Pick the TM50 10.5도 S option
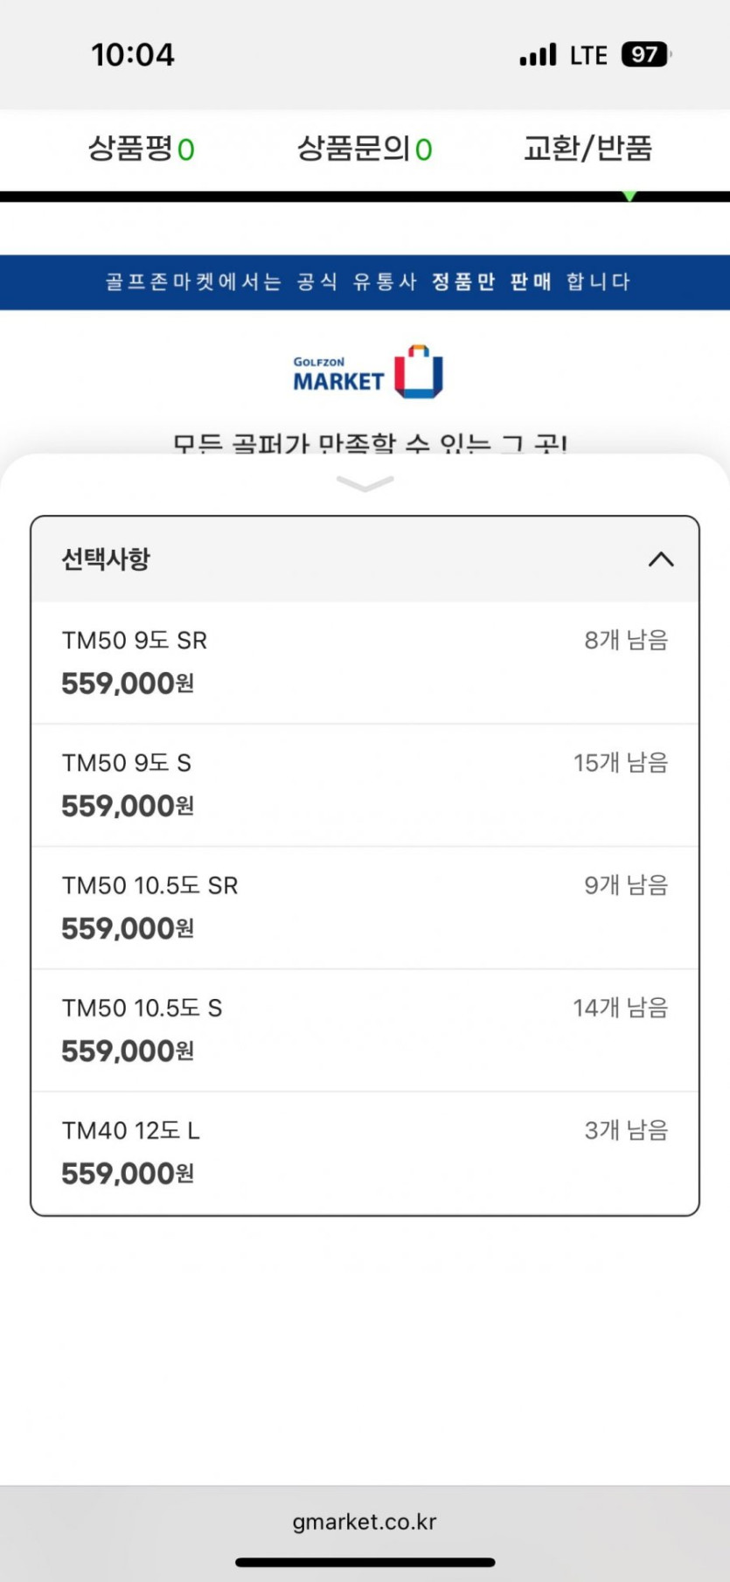The height and width of the screenshot is (1582, 730). tap(365, 1030)
